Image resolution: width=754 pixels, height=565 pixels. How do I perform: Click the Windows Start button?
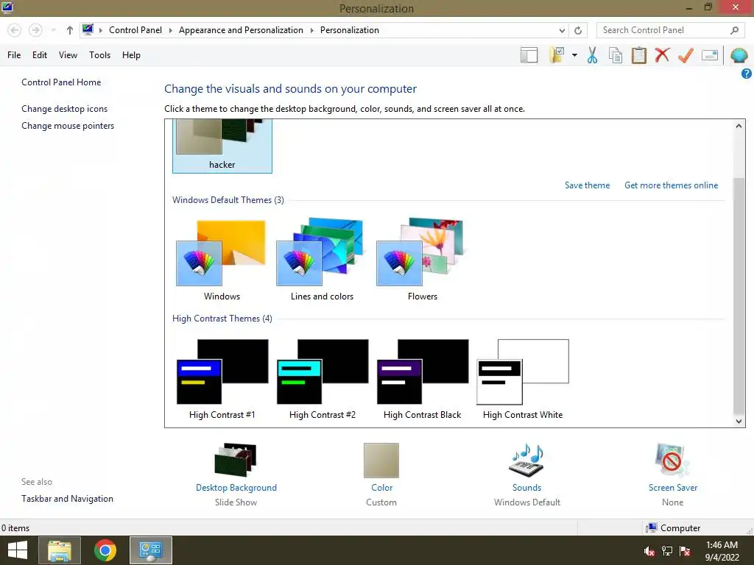(x=18, y=550)
